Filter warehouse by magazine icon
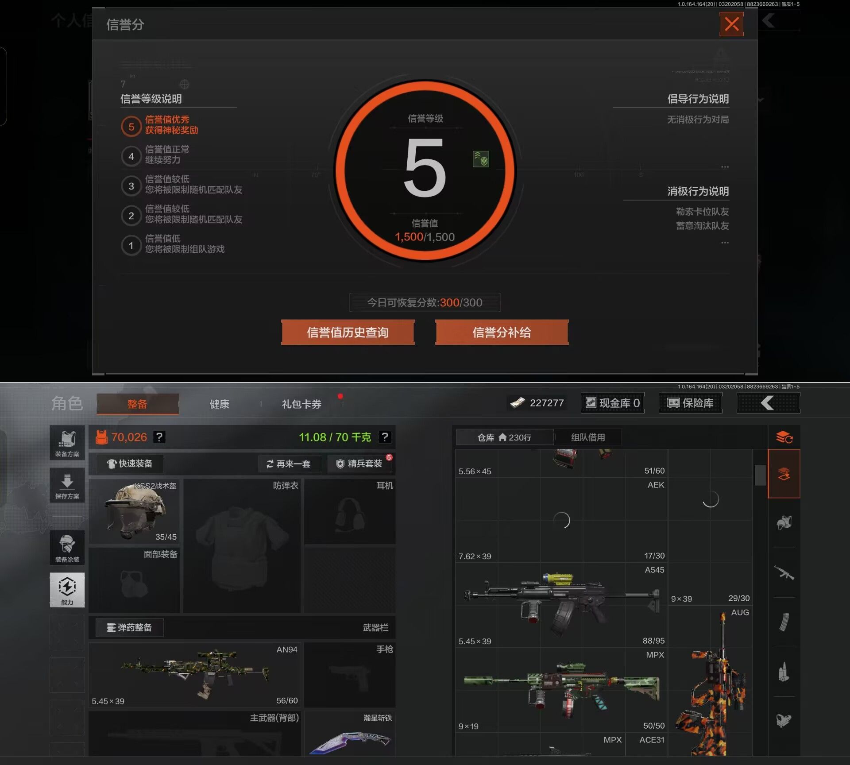 click(x=784, y=622)
